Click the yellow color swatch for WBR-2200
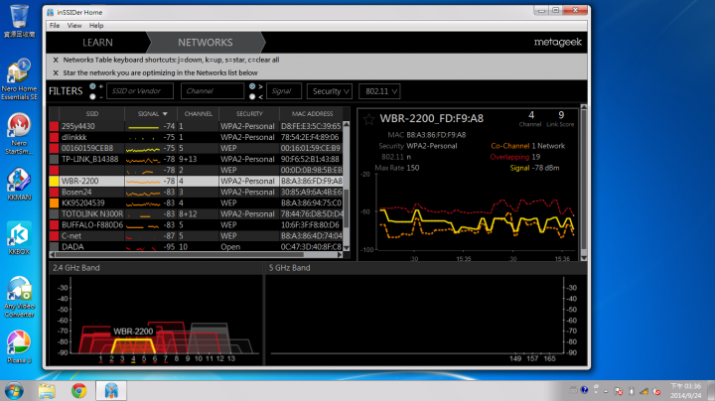Viewport: 715px width, 401px height. click(54, 181)
